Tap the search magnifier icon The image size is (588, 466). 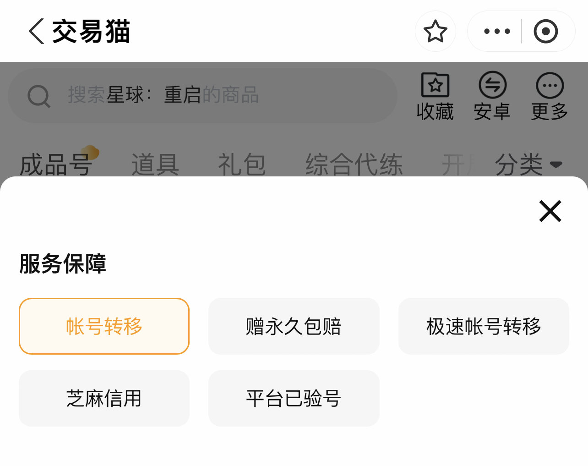tap(39, 96)
